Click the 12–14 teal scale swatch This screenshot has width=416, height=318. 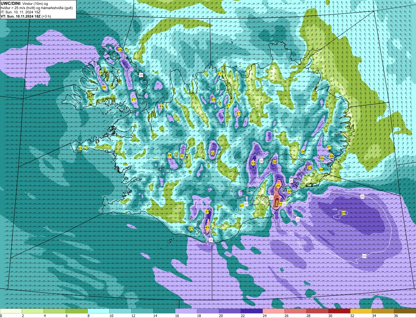142,311
